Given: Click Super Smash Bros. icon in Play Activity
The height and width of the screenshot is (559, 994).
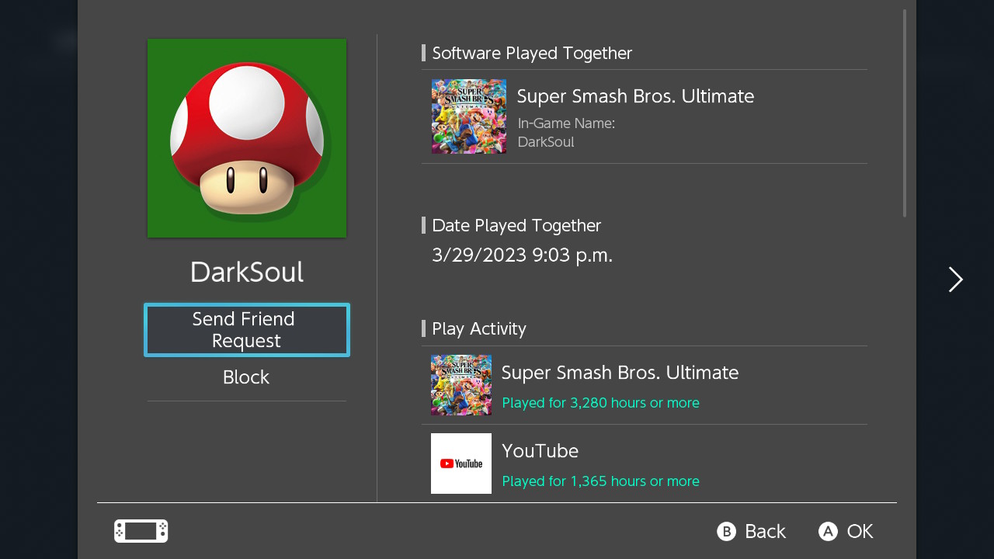Looking at the screenshot, I should click(x=461, y=385).
